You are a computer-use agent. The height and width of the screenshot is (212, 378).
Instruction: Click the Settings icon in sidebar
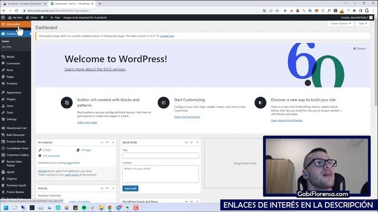[3, 119]
